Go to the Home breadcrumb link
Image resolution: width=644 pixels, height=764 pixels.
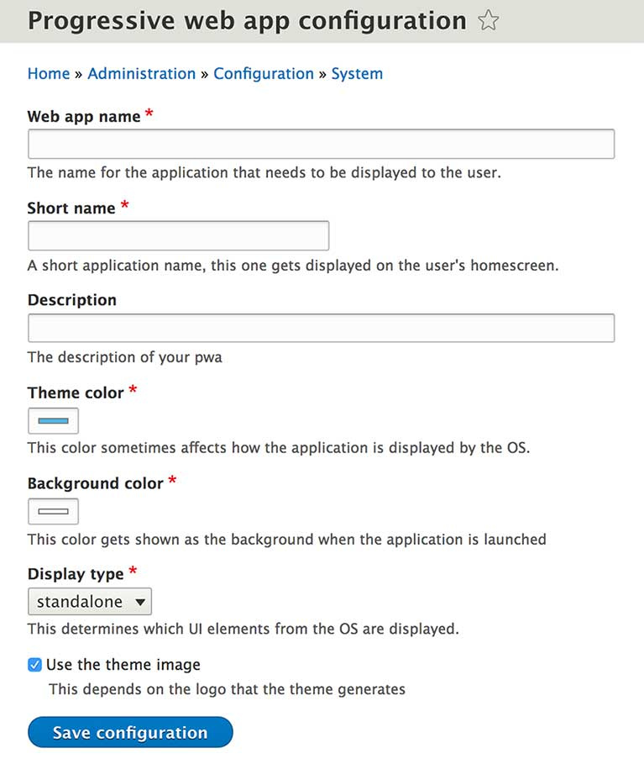pos(49,74)
